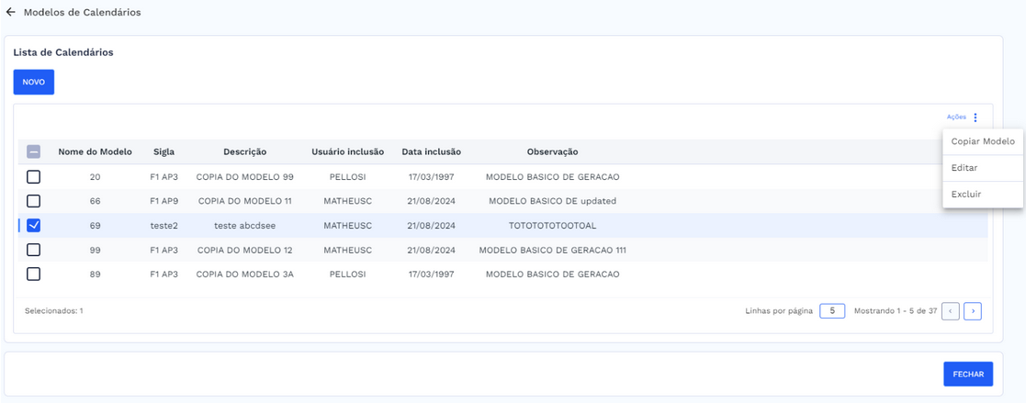This screenshot has height=403, width=1026.
Task: Uncheck the box for model 69
Action: (x=34, y=226)
